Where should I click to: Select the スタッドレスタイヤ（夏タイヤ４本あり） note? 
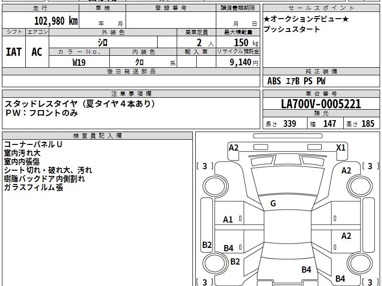[x=80, y=104]
